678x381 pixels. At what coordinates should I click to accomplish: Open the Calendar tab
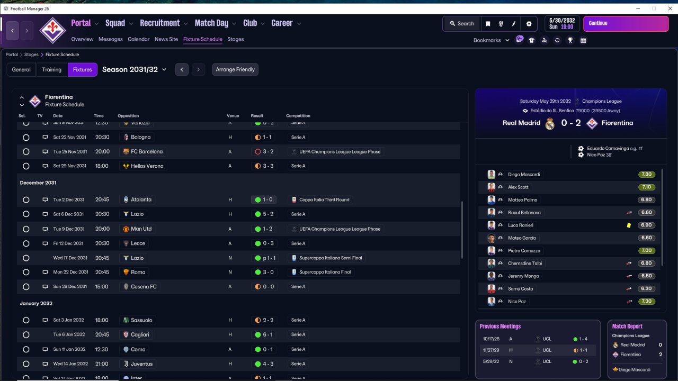139,39
